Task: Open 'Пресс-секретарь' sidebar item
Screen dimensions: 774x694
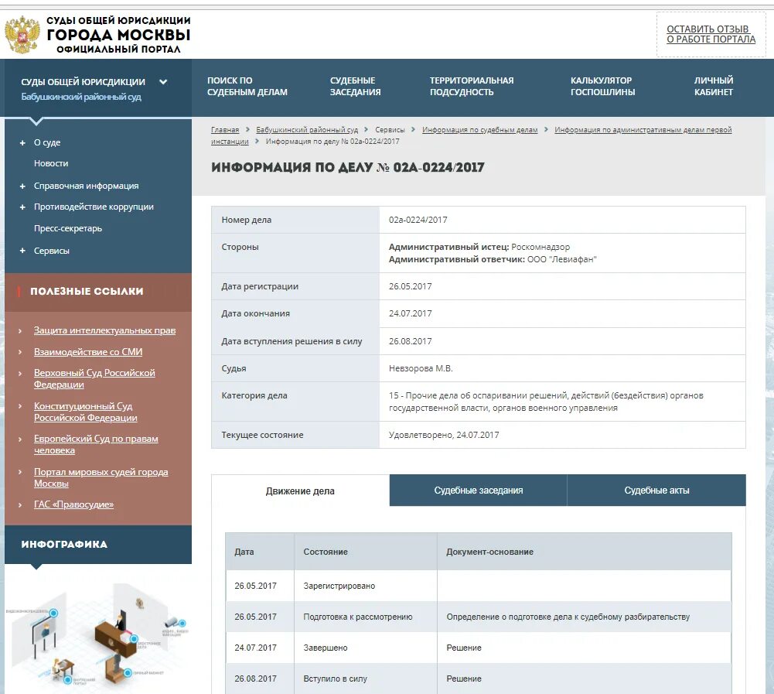Action: pyautogui.click(x=68, y=229)
